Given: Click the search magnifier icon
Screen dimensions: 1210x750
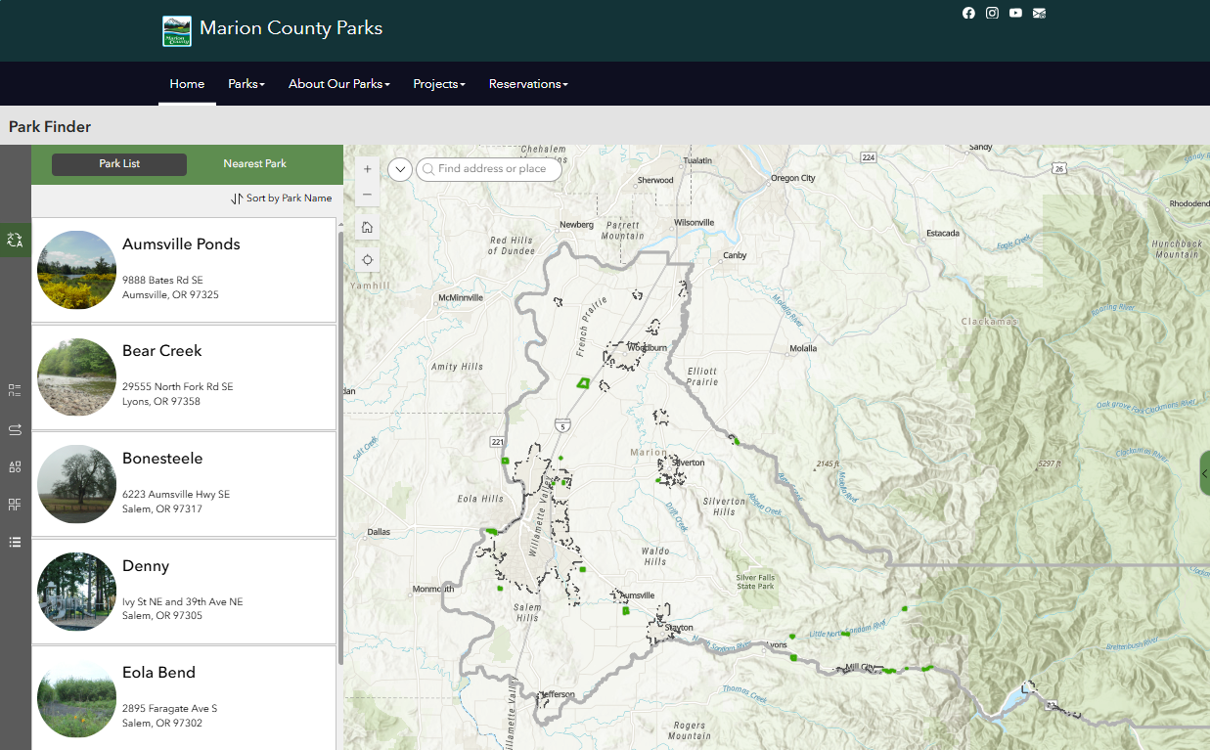Looking at the screenshot, I should [427, 169].
